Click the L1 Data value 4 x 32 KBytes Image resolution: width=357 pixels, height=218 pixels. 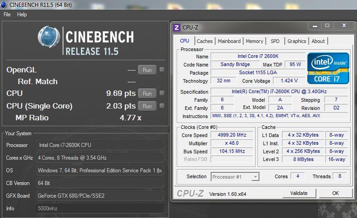(303, 135)
